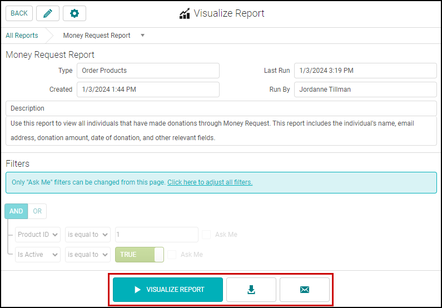Click here to adjust all filters link
This screenshot has width=442, height=308.
pos(210,182)
